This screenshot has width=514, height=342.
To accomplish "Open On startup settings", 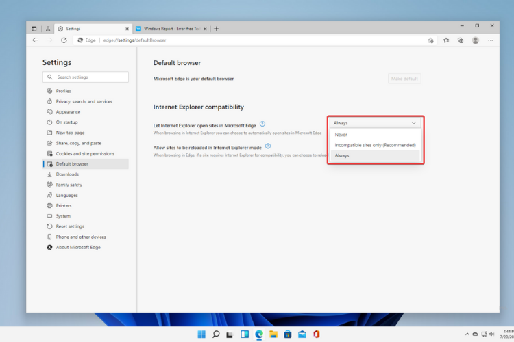I will (x=86, y=122).
